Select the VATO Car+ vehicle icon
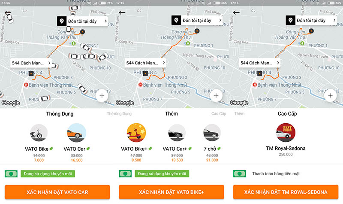343x204 pixels. coord(177,133)
